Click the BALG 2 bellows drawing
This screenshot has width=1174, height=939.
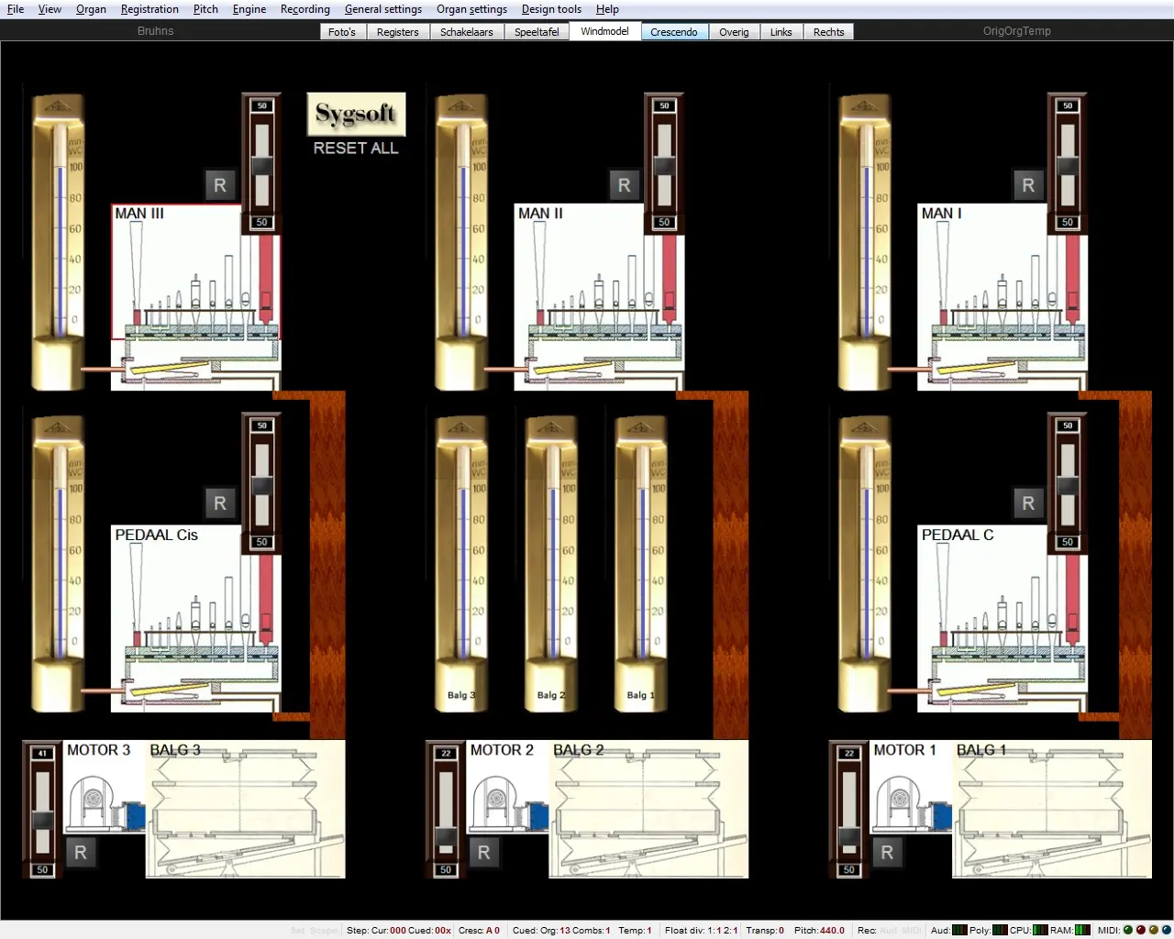tap(648, 812)
